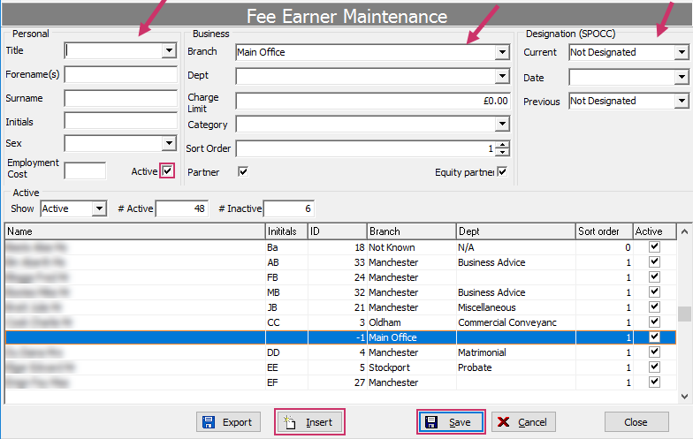Toggle the Active checkbox in Personal section
Screen dimensions: 693x439
[167, 171]
